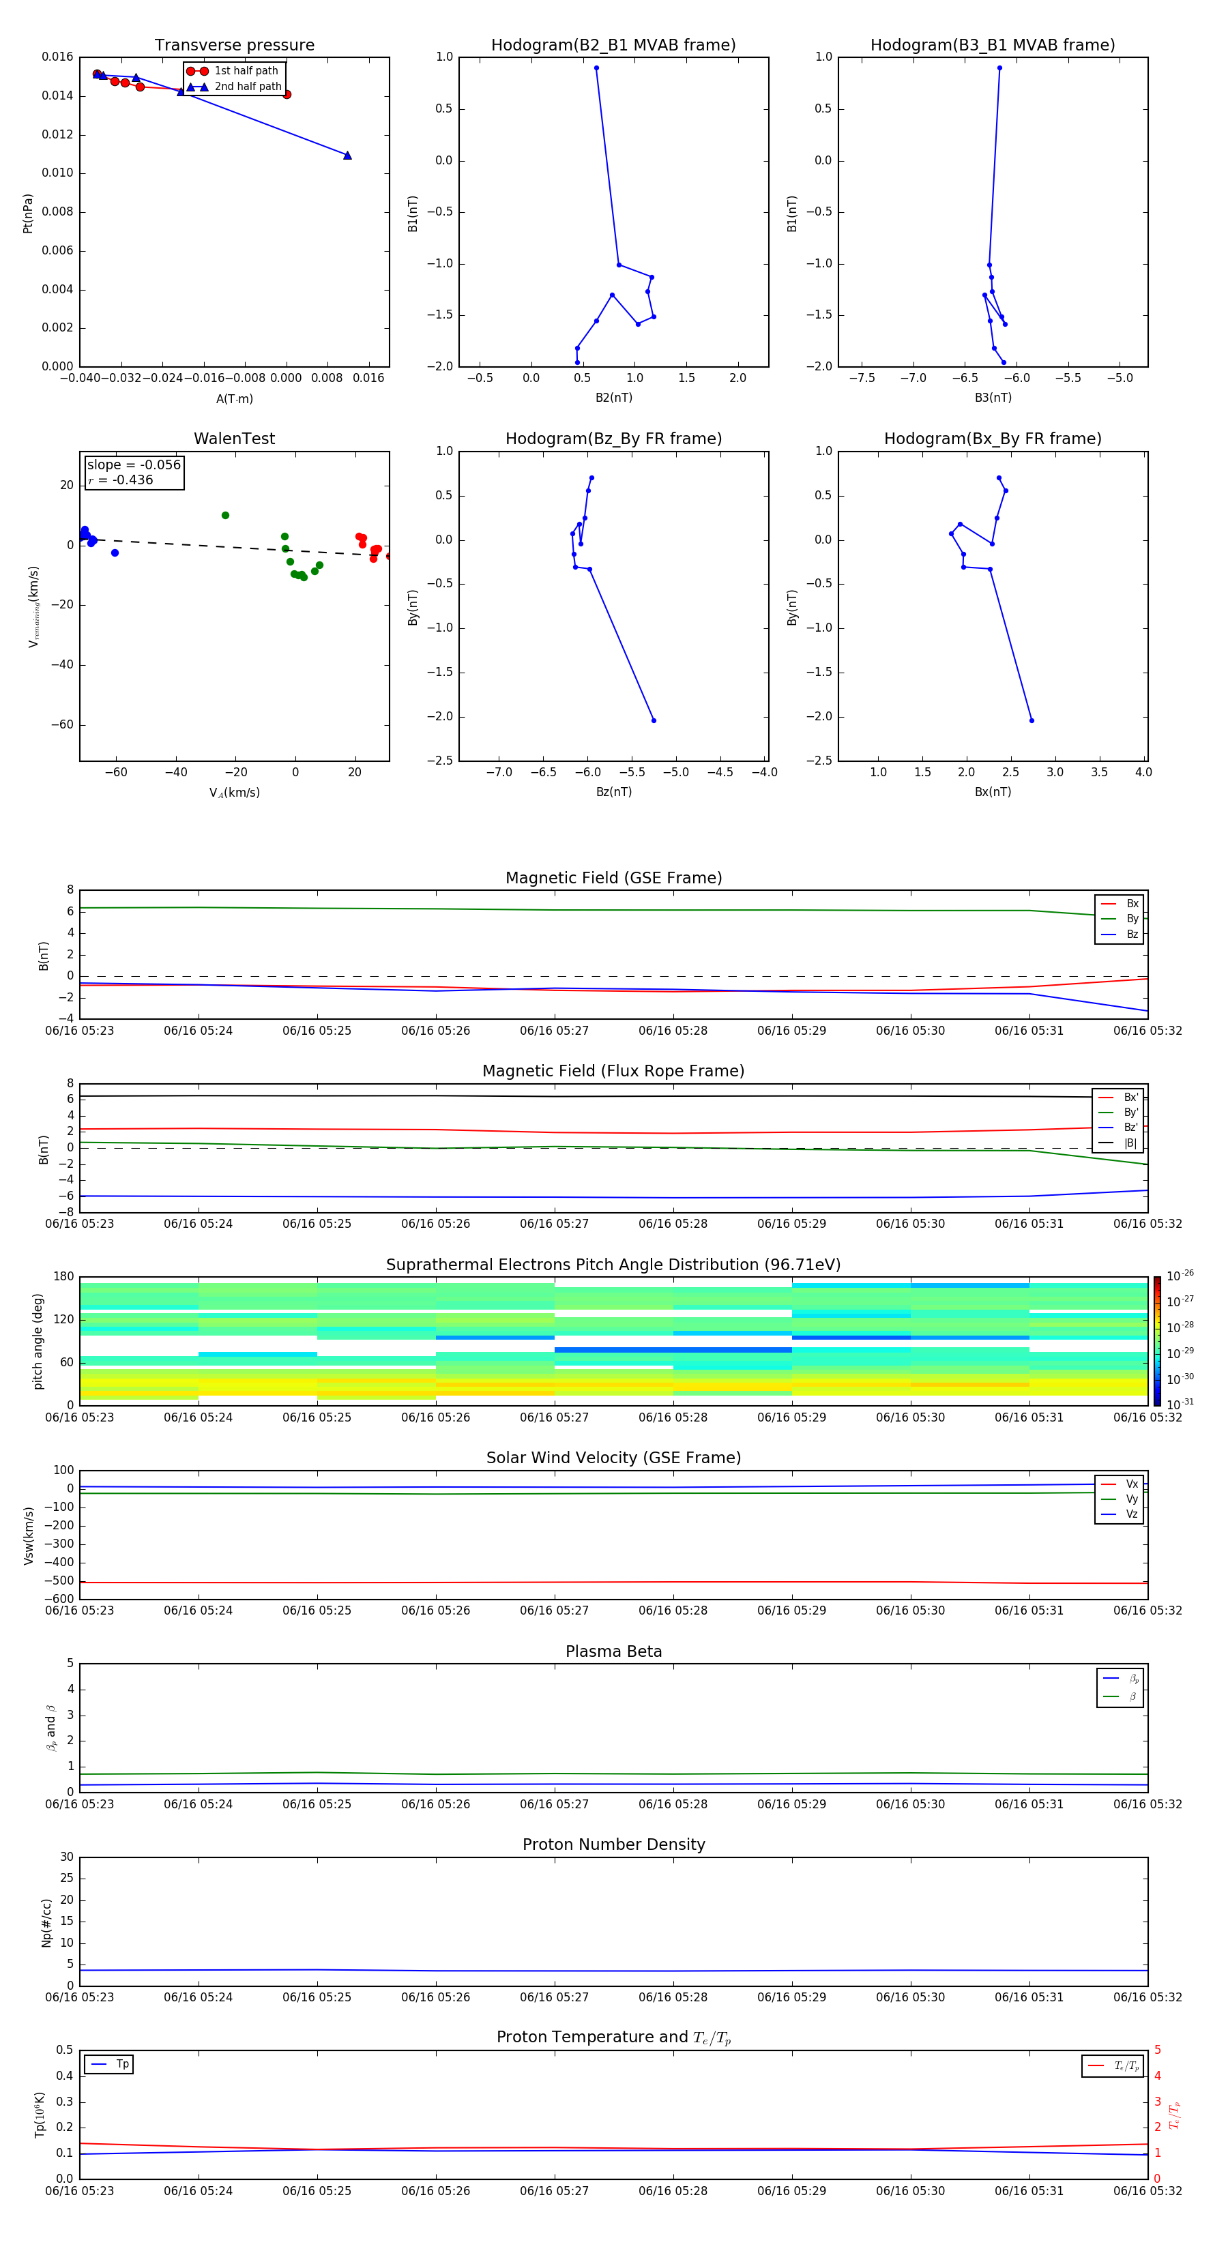Select the "V_A(km/s)" axis label in WalenTest
The width and height of the screenshot is (1228, 2251).
point(234,793)
